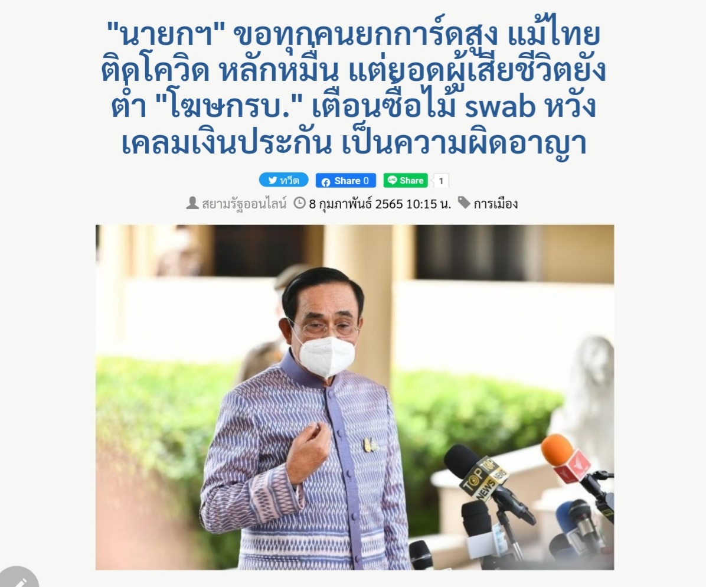The height and width of the screenshot is (587, 706).
Task: Click the author person icon
Action: pos(192,203)
